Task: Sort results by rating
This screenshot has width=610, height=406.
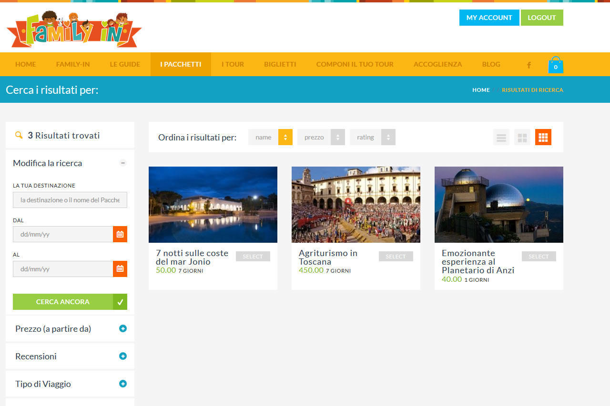Action: [x=372, y=137]
